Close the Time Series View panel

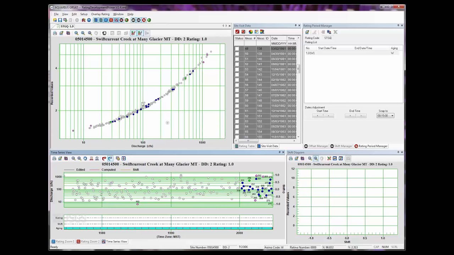coord(283,152)
